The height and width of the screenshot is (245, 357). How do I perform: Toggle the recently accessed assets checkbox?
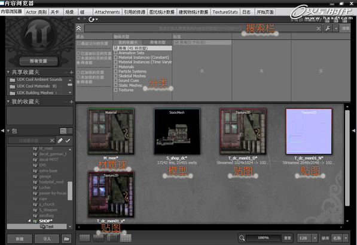pos(79,43)
